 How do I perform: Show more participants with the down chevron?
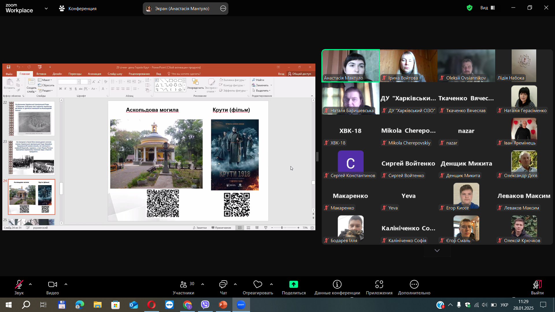pyautogui.click(x=437, y=250)
